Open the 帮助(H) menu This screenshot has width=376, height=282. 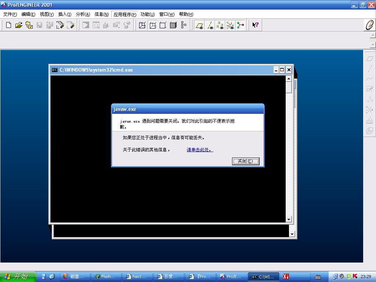click(x=186, y=14)
